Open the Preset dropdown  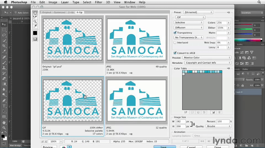click(198, 12)
